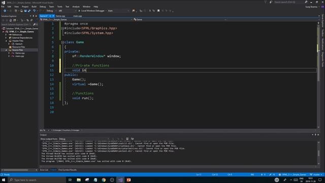325x183 pixels.
Task: Click the Task View taskbar icon
Action: [x=70, y=180]
